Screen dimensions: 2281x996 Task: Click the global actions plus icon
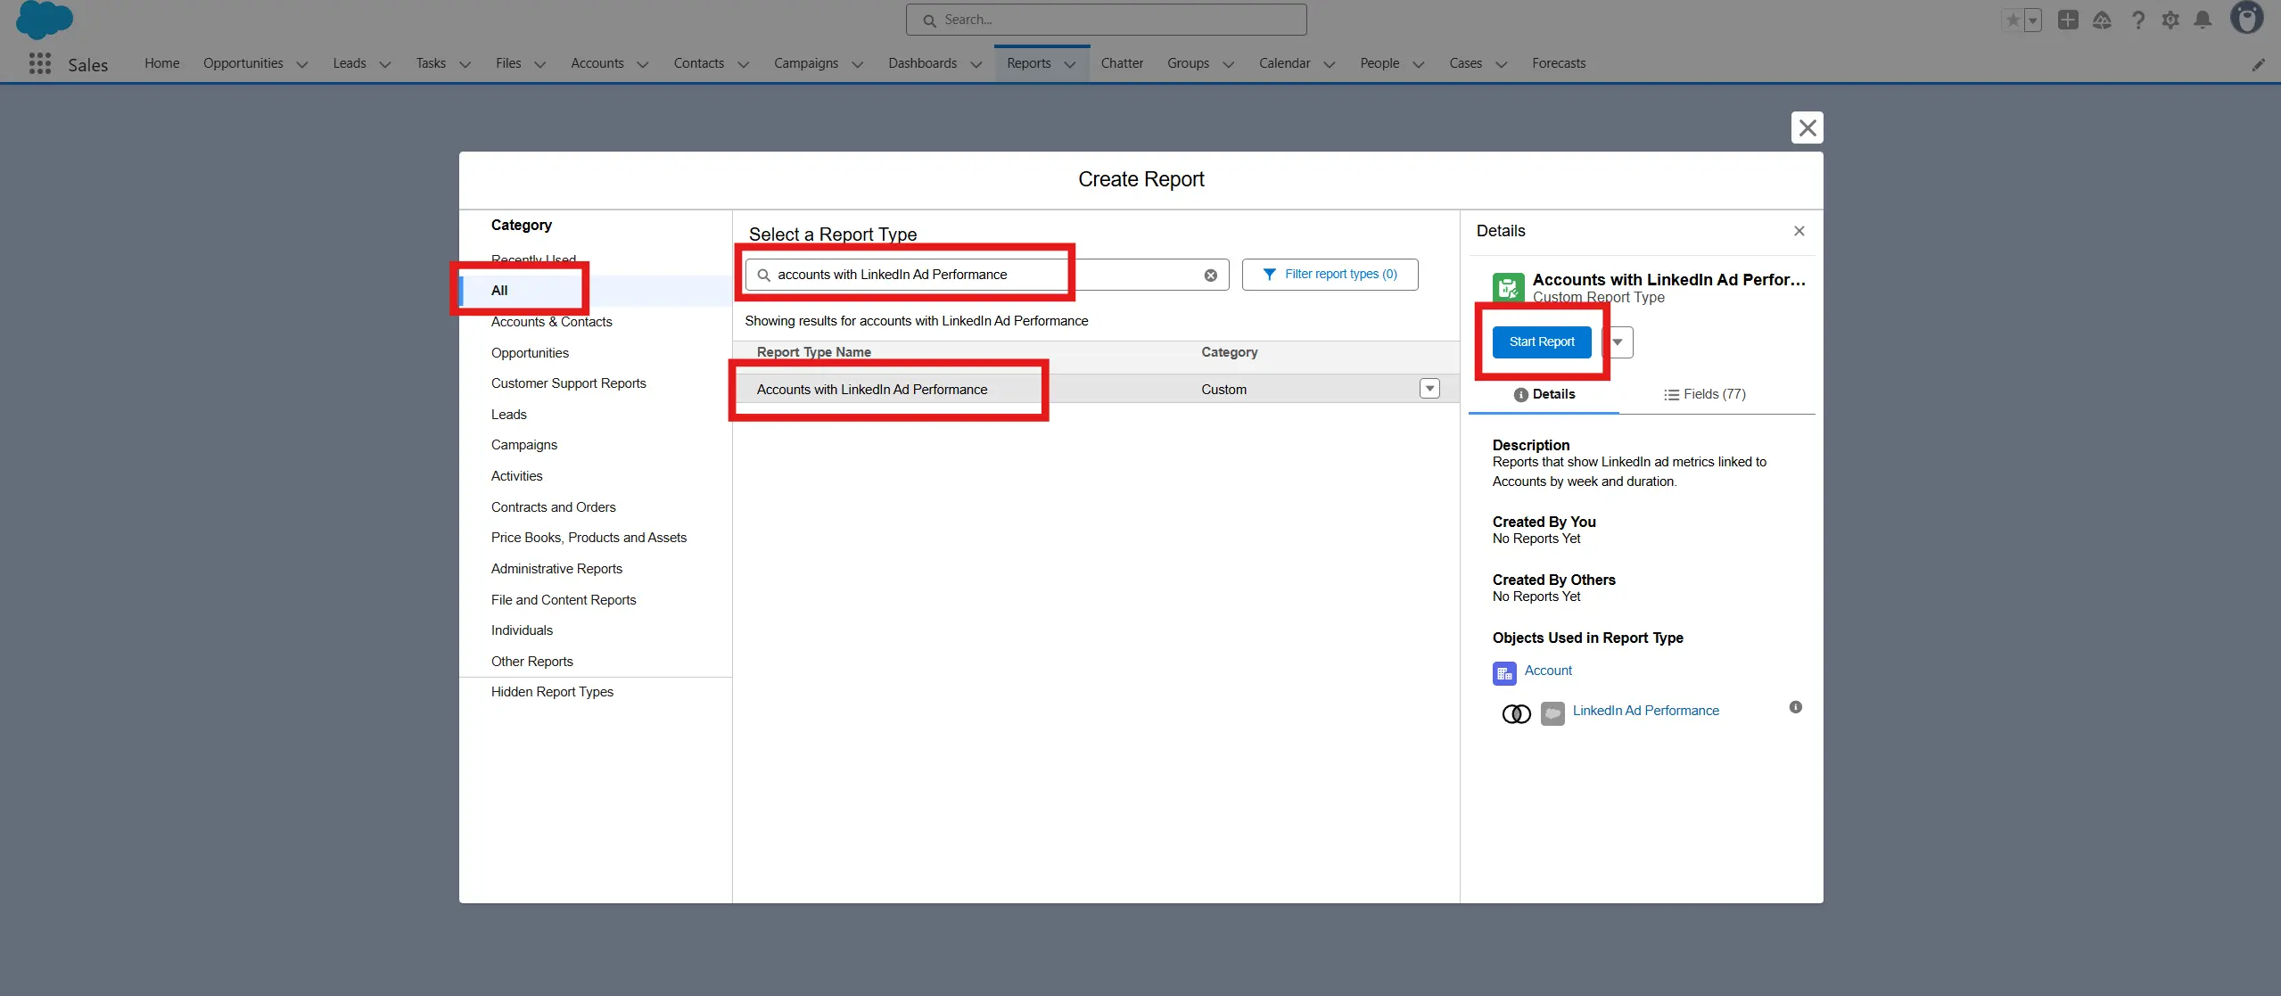click(x=2068, y=20)
